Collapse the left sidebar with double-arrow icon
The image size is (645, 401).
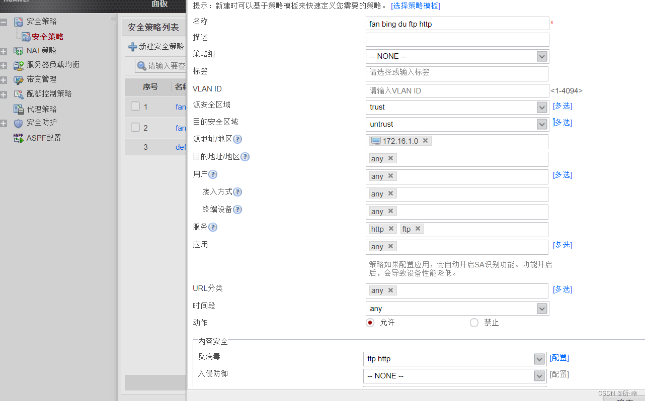coord(113,19)
